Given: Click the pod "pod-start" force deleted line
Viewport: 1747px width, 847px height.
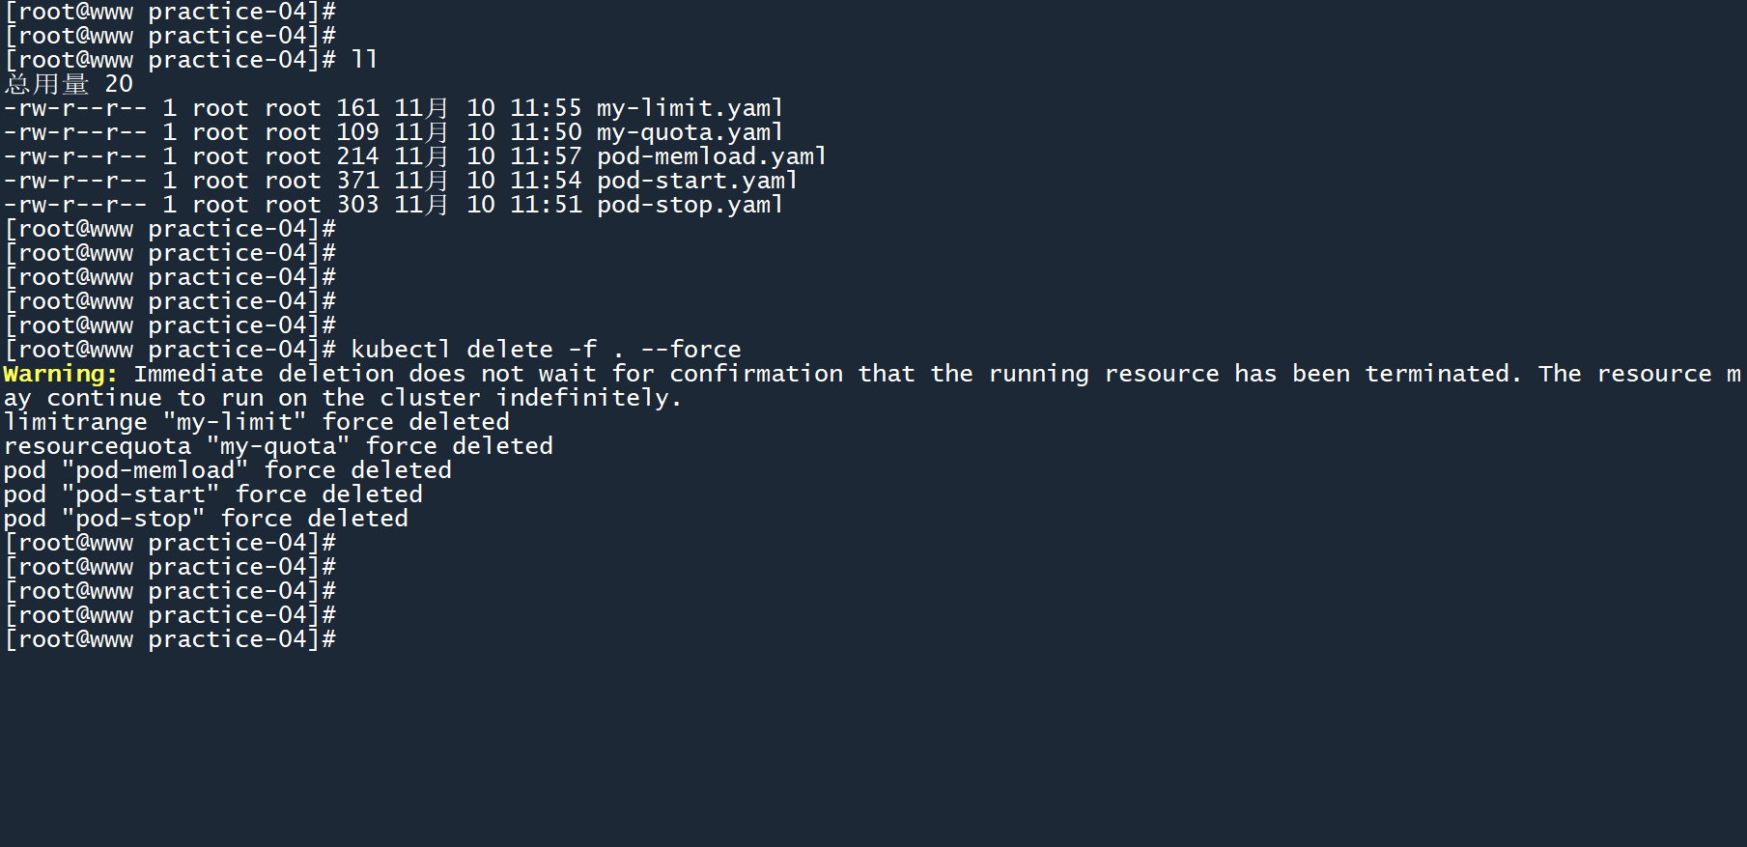Looking at the screenshot, I should coord(212,494).
